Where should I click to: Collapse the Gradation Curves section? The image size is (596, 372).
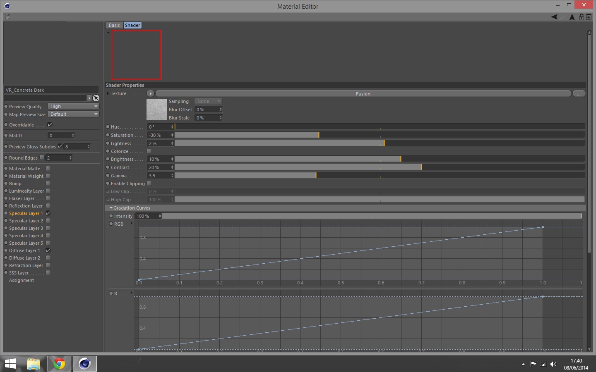[111, 208]
